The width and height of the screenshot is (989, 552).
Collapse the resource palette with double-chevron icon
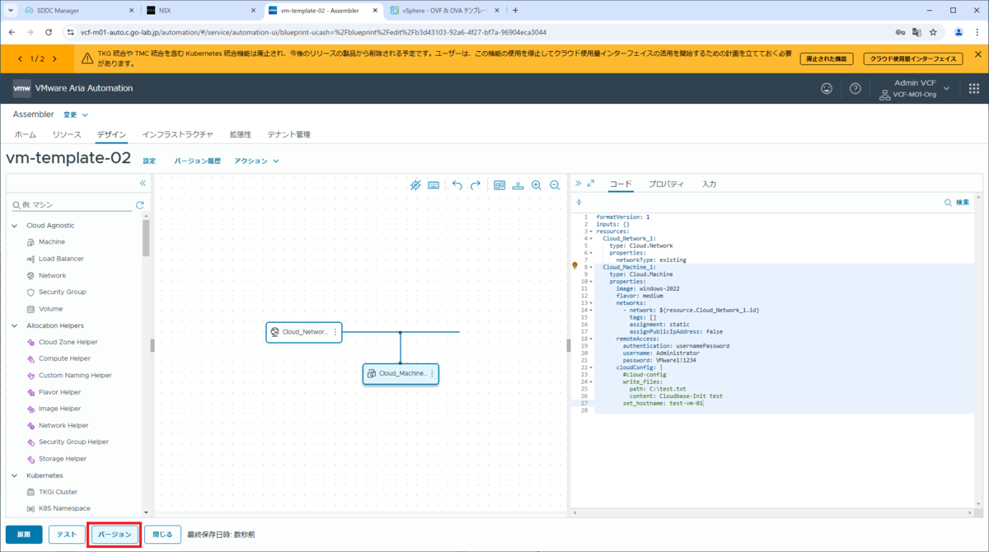(143, 183)
